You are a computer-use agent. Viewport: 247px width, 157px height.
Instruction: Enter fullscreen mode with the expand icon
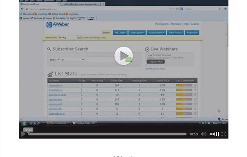224,134
